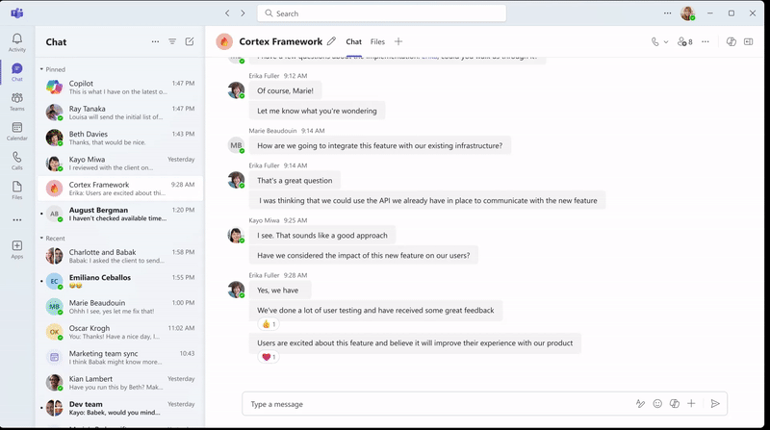
Task: Open the call options dropdown arrow
Action: coord(666,42)
